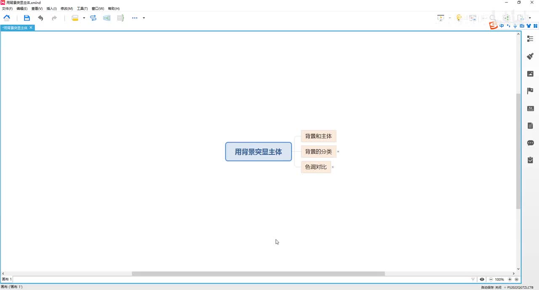Open the Markers flag panel
This screenshot has width=539, height=290.
click(x=530, y=91)
